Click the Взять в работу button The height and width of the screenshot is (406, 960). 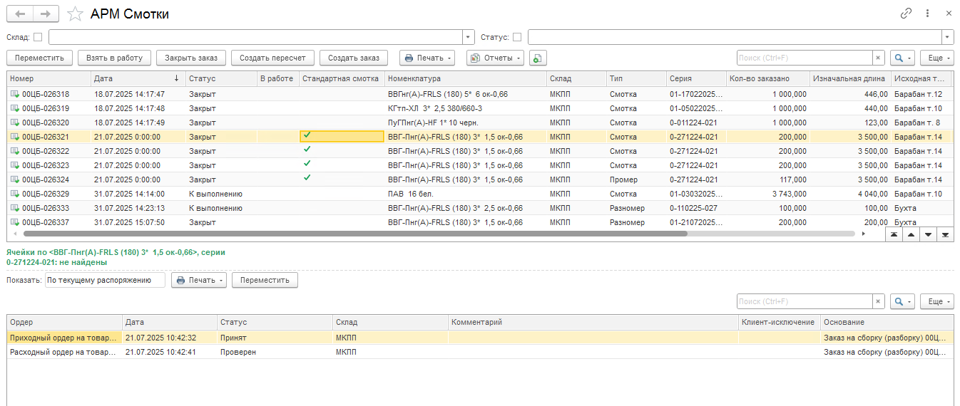(x=114, y=58)
